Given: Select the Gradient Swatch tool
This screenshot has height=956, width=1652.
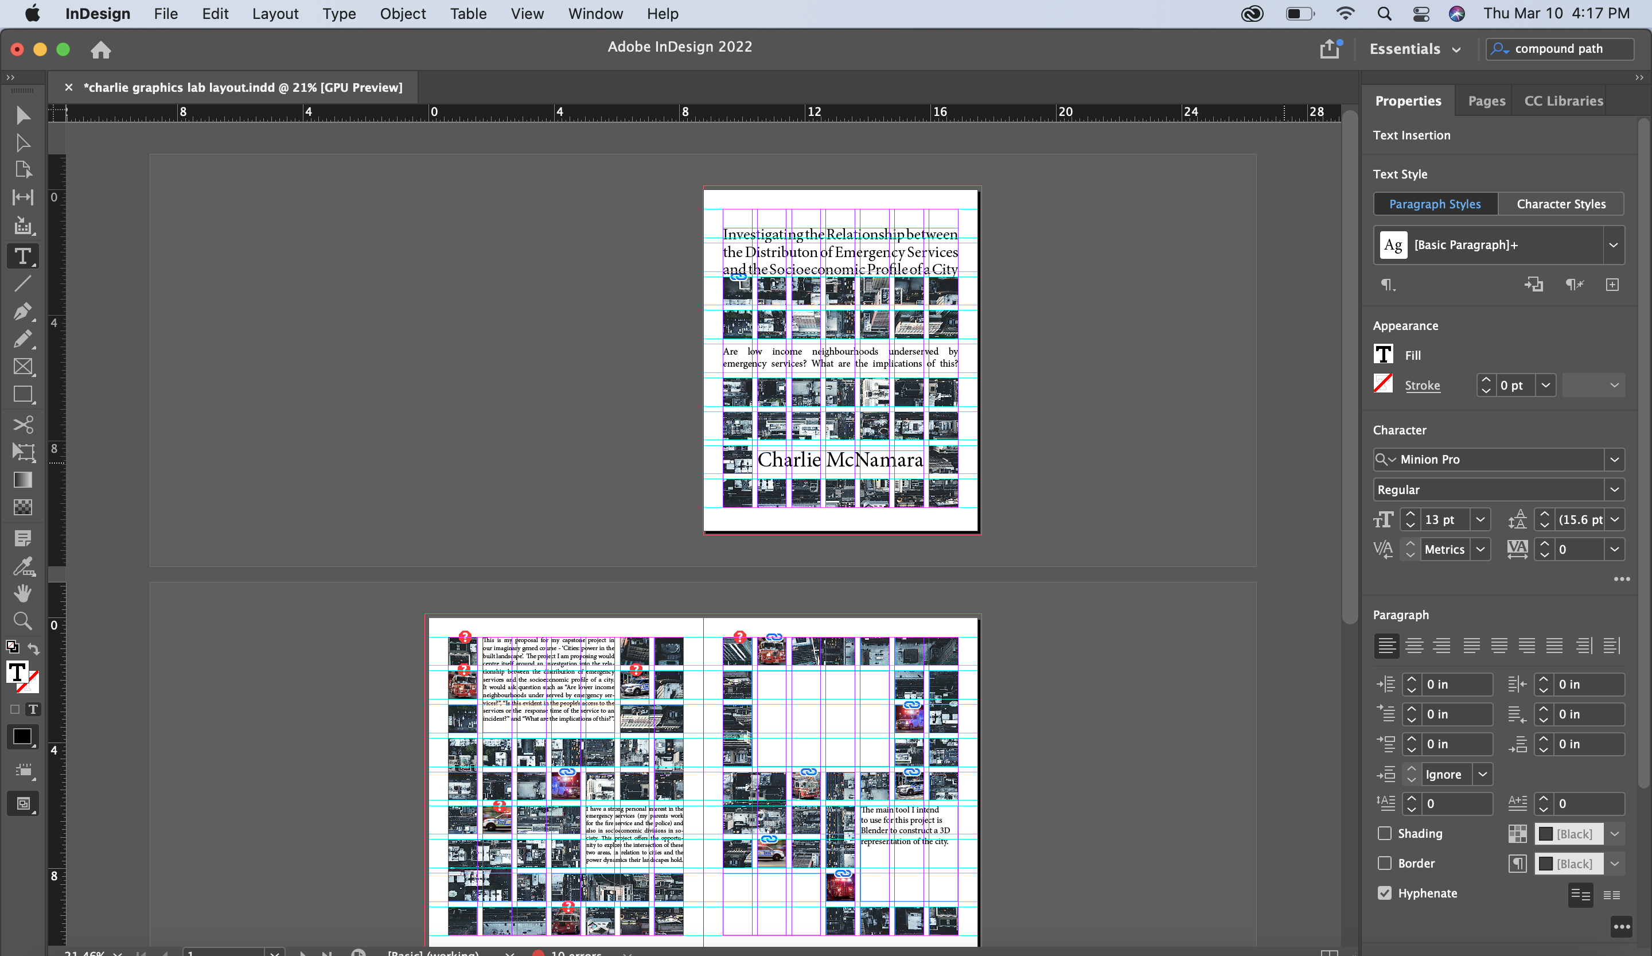Looking at the screenshot, I should click(22, 480).
